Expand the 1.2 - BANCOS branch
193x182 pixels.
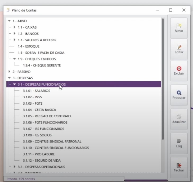pyautogui.click(x=15, y=34)
